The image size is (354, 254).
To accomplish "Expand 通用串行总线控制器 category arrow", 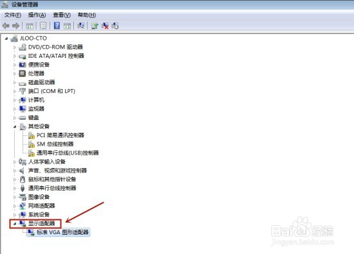I will click(15, 189).
